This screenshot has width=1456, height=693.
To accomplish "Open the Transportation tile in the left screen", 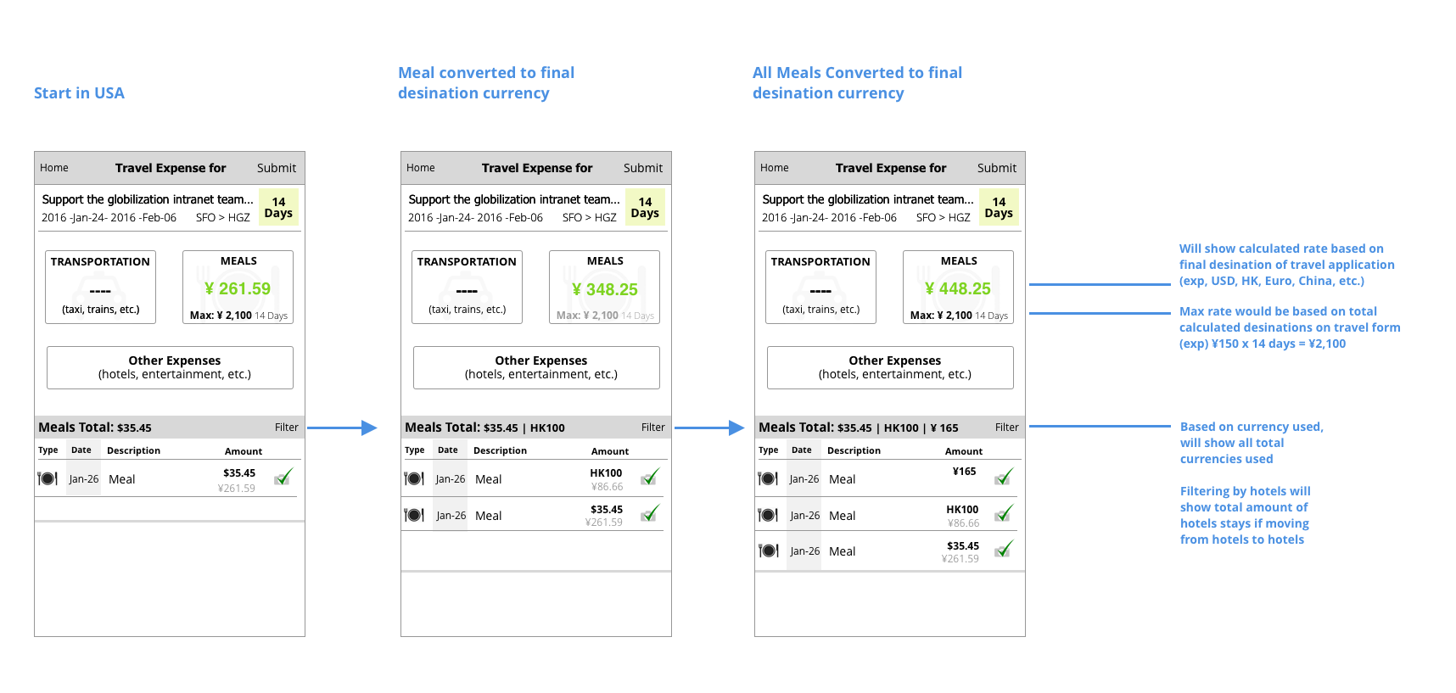I will tap(100, 287).
